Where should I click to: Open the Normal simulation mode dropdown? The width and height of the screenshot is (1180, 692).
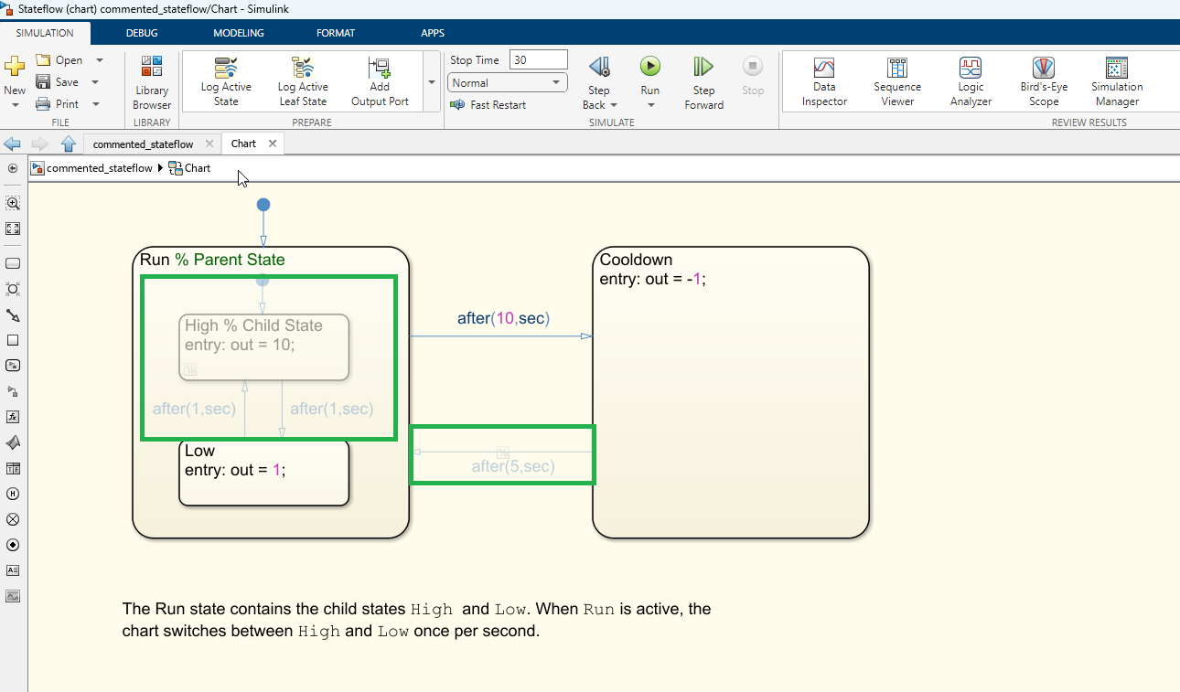point(508,82)
